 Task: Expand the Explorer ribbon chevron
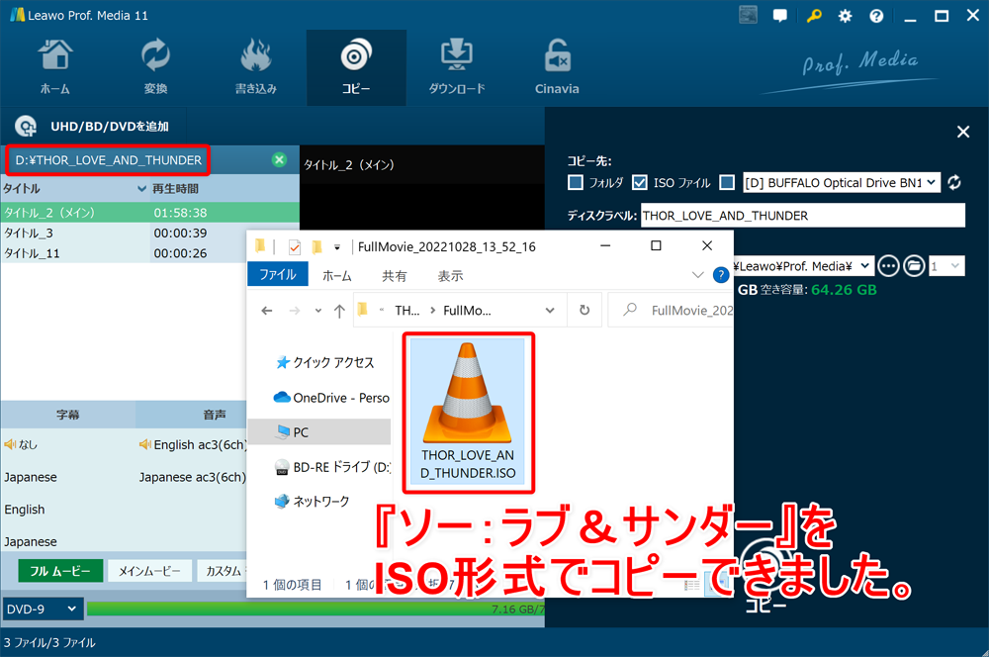[697, 275]
